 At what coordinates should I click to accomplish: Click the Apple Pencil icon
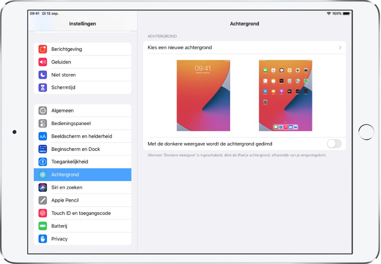click(x=43, y=200)
